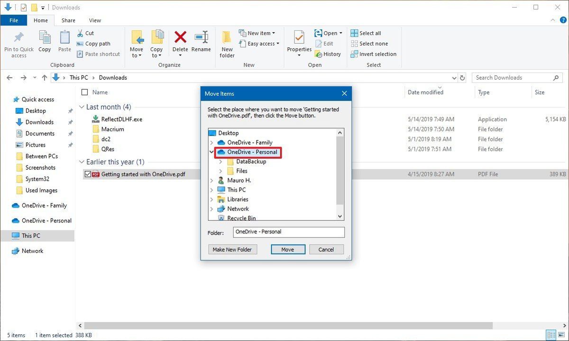Refresh Downloads with the address bar refresh icon
Screen dimensions: 569x341
462,77
